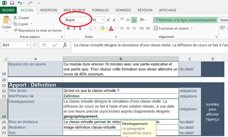
Task: Toggle bottom align highlighted button
Action: (134, 20)
